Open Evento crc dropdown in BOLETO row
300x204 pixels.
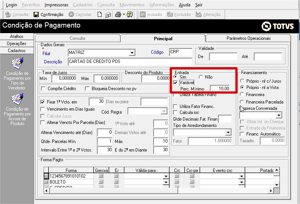[241, 182]
